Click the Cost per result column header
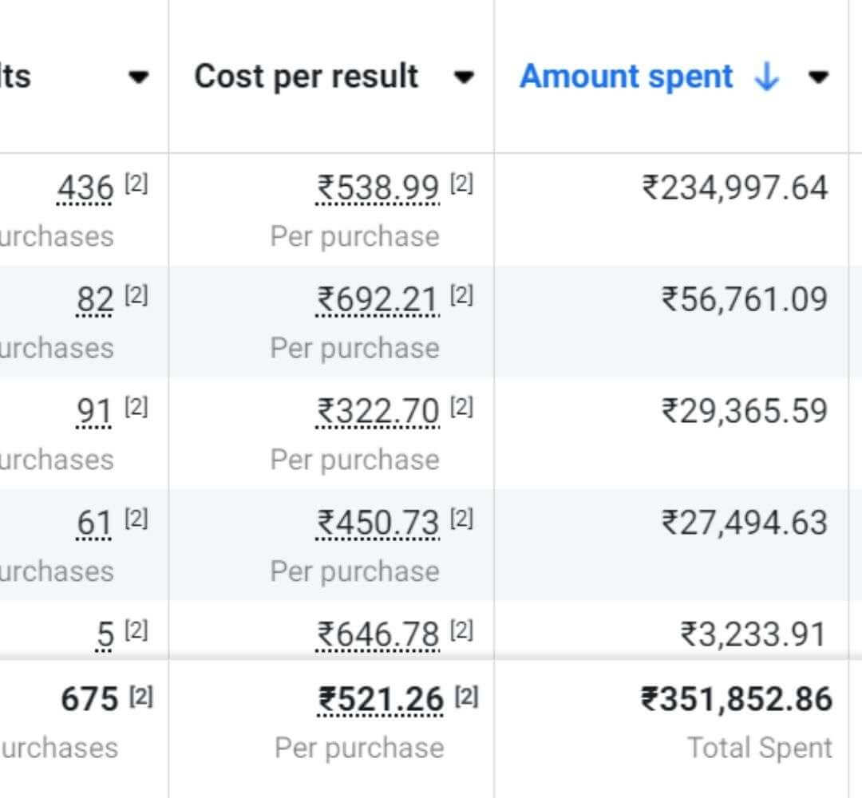The height and width of the screenshot is (798, 862). pos(306,76)
